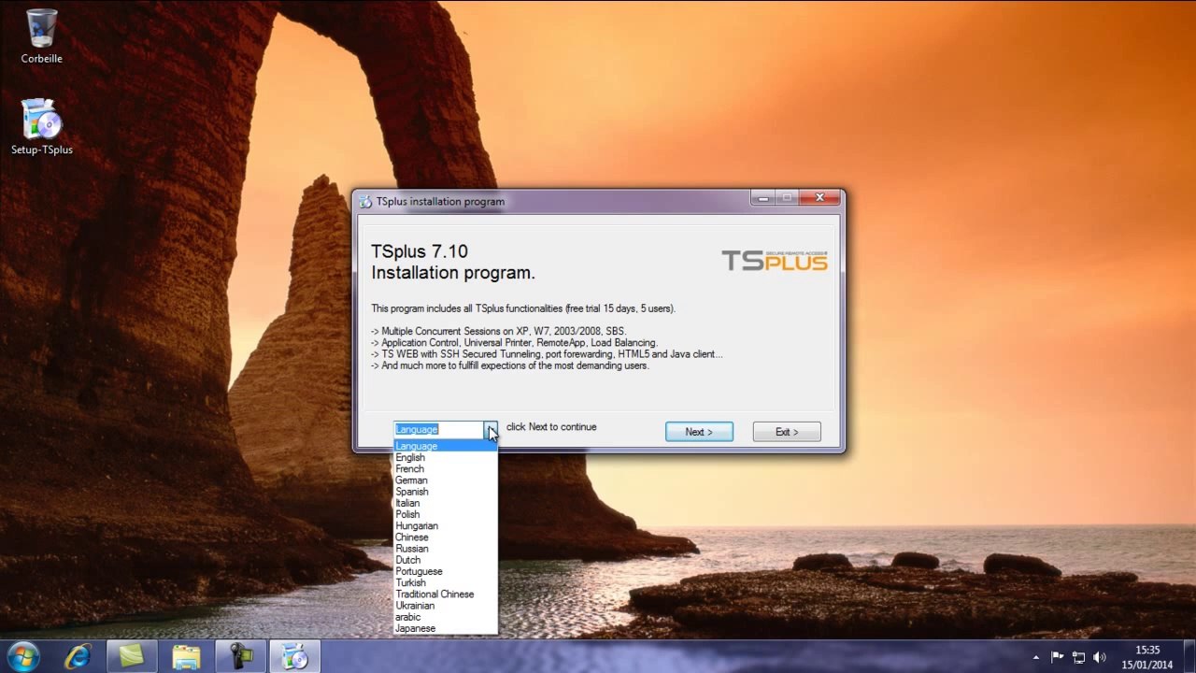Screen dimensions: 1196x673
Task: Select Chinese from the language list
Action: click(x=445, y=537)
